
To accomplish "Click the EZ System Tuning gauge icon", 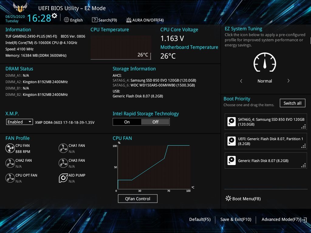I will 265,62.
